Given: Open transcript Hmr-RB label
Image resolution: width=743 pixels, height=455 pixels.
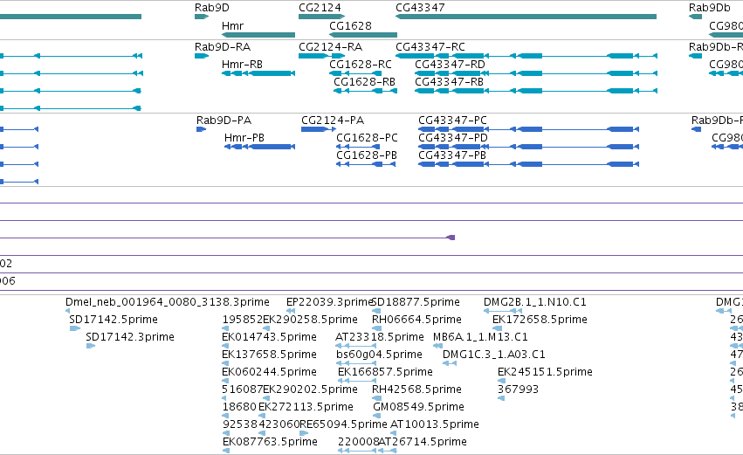Looking at the screenshot, I should pyautogui.click(x=242, y=65).
